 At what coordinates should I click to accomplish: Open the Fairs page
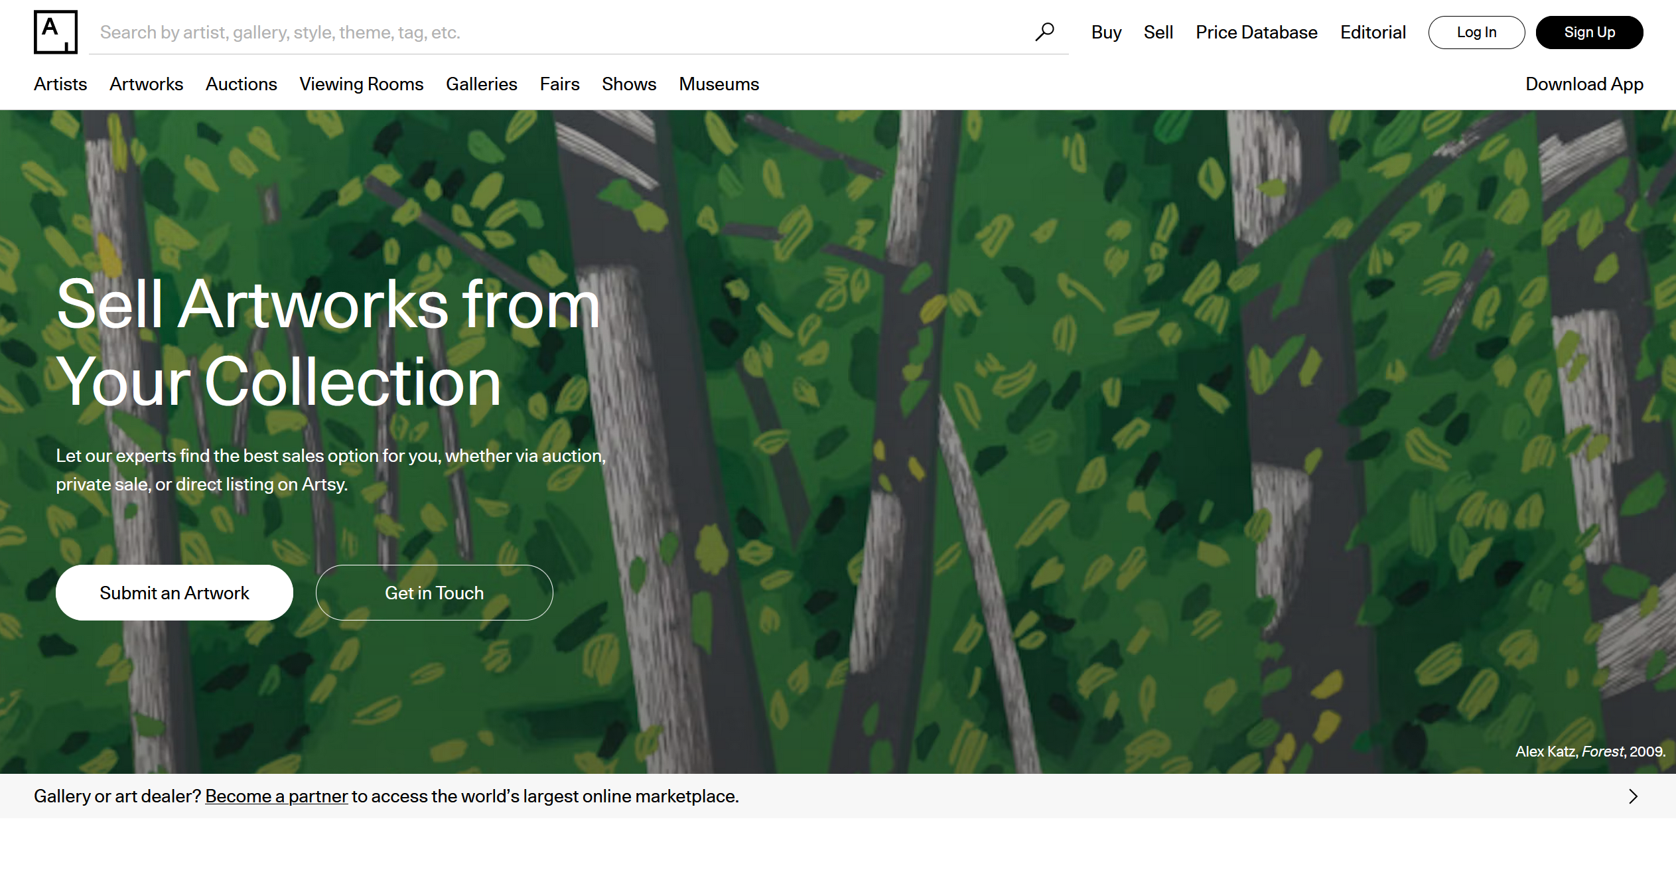coord(559,84)
